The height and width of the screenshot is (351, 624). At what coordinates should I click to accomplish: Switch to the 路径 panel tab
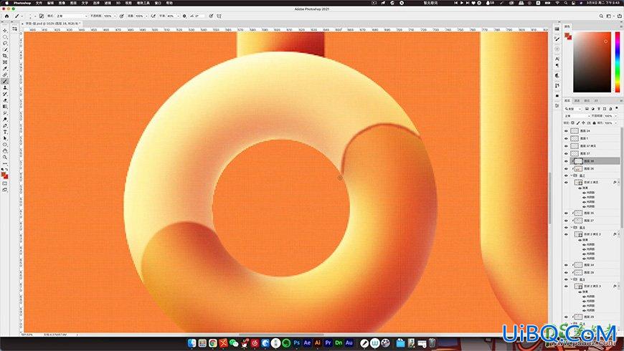pyautogui.click(x=586, y=100)
